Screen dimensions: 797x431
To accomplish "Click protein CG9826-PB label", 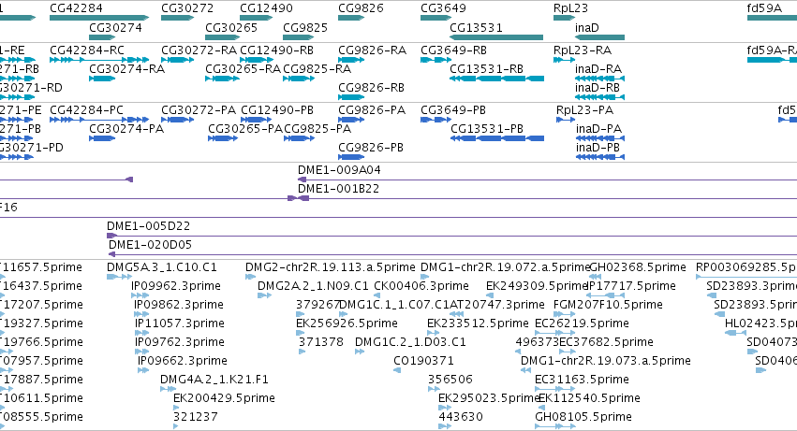I will tap(371, 147).
